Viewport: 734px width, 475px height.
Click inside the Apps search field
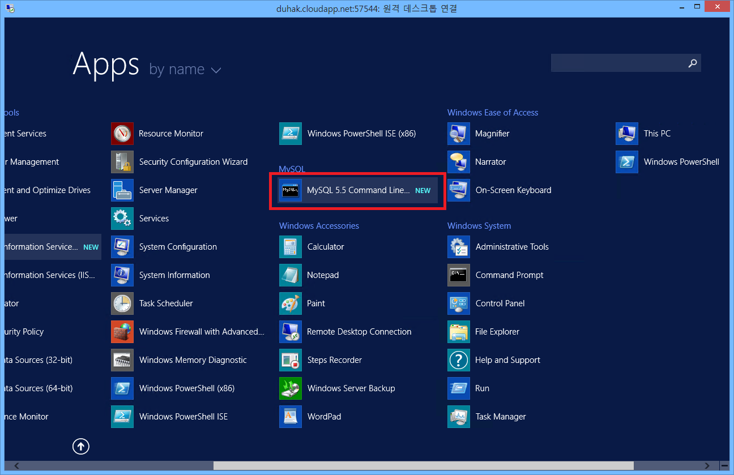point(617,63)
